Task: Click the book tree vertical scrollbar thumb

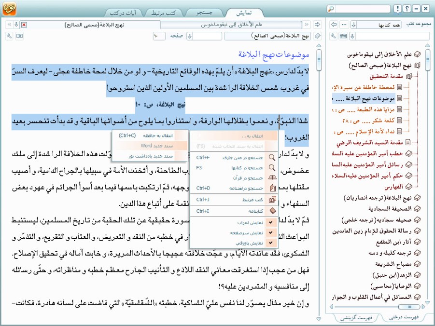Action: [427, 60]
